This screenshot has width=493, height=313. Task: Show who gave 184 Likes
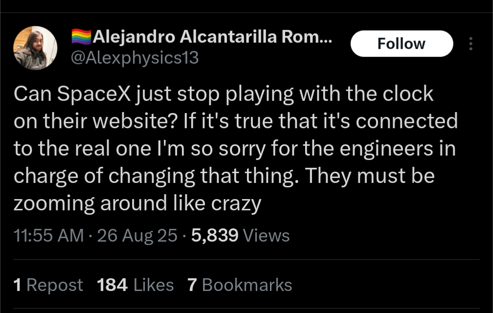135,285
